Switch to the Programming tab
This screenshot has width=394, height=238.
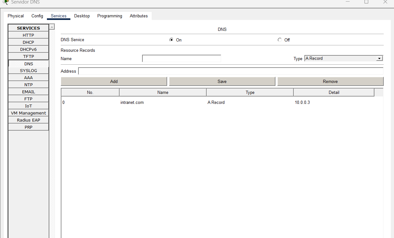pos(110,16)
